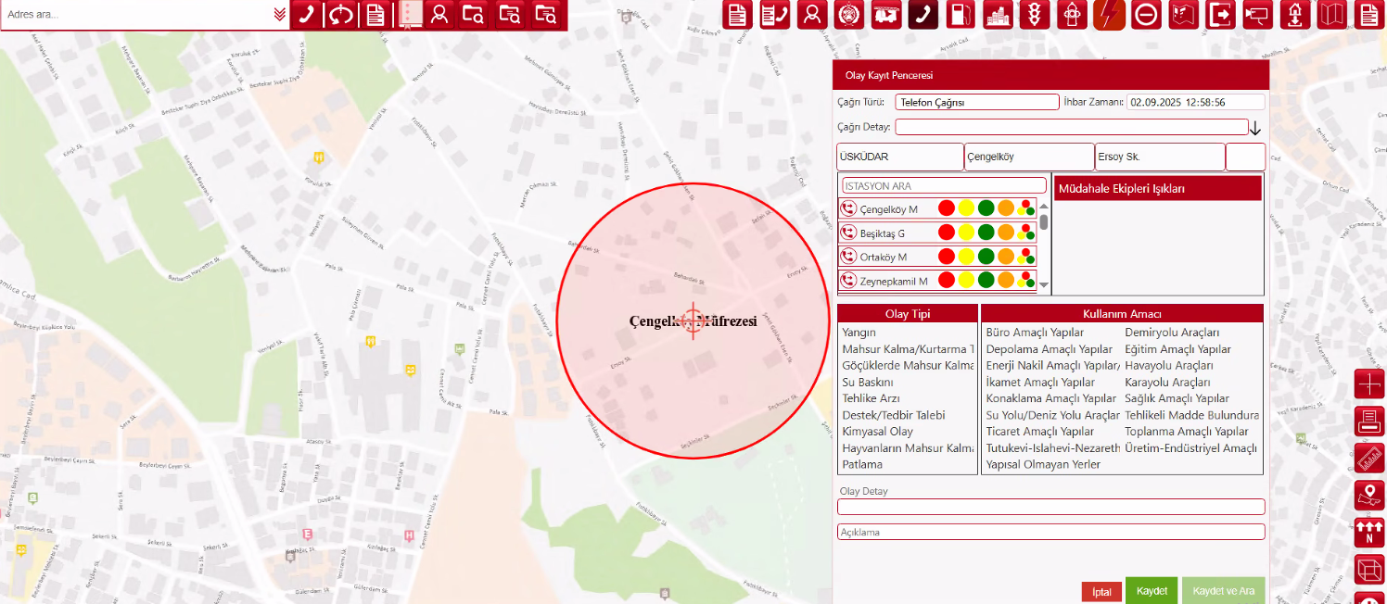This screenshot has height=604, width=1387.
Task: Select Patlama event type
Action: [x=861, y=464]
